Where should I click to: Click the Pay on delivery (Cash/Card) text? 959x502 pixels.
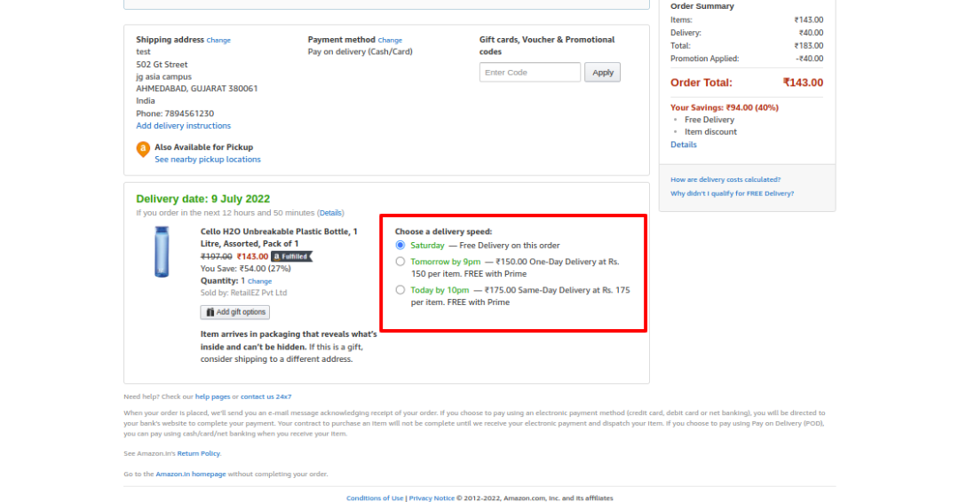pyautogui.click(x=361, y=52)
